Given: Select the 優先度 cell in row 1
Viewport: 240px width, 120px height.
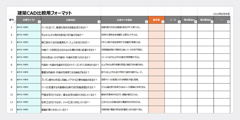Looking at the screenshot, I should coord(157,27).
